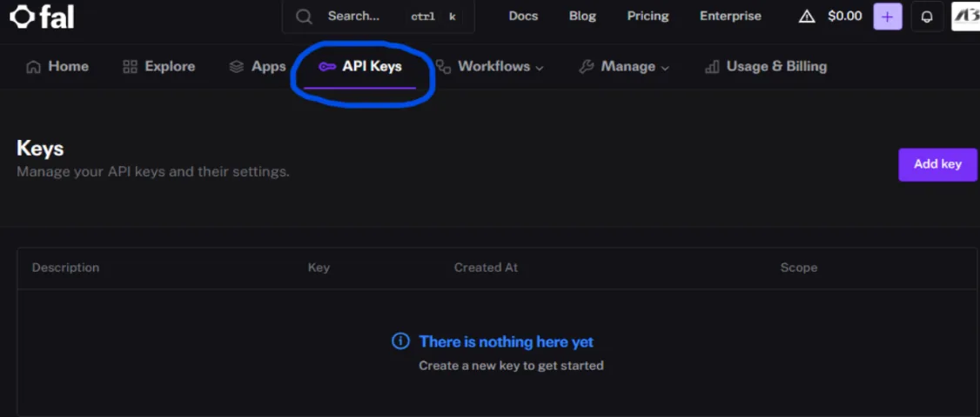The height and width of the screenshot is (417, 980).
Task: Click the k shortcut key badge
Action: [x=452, y=17]
